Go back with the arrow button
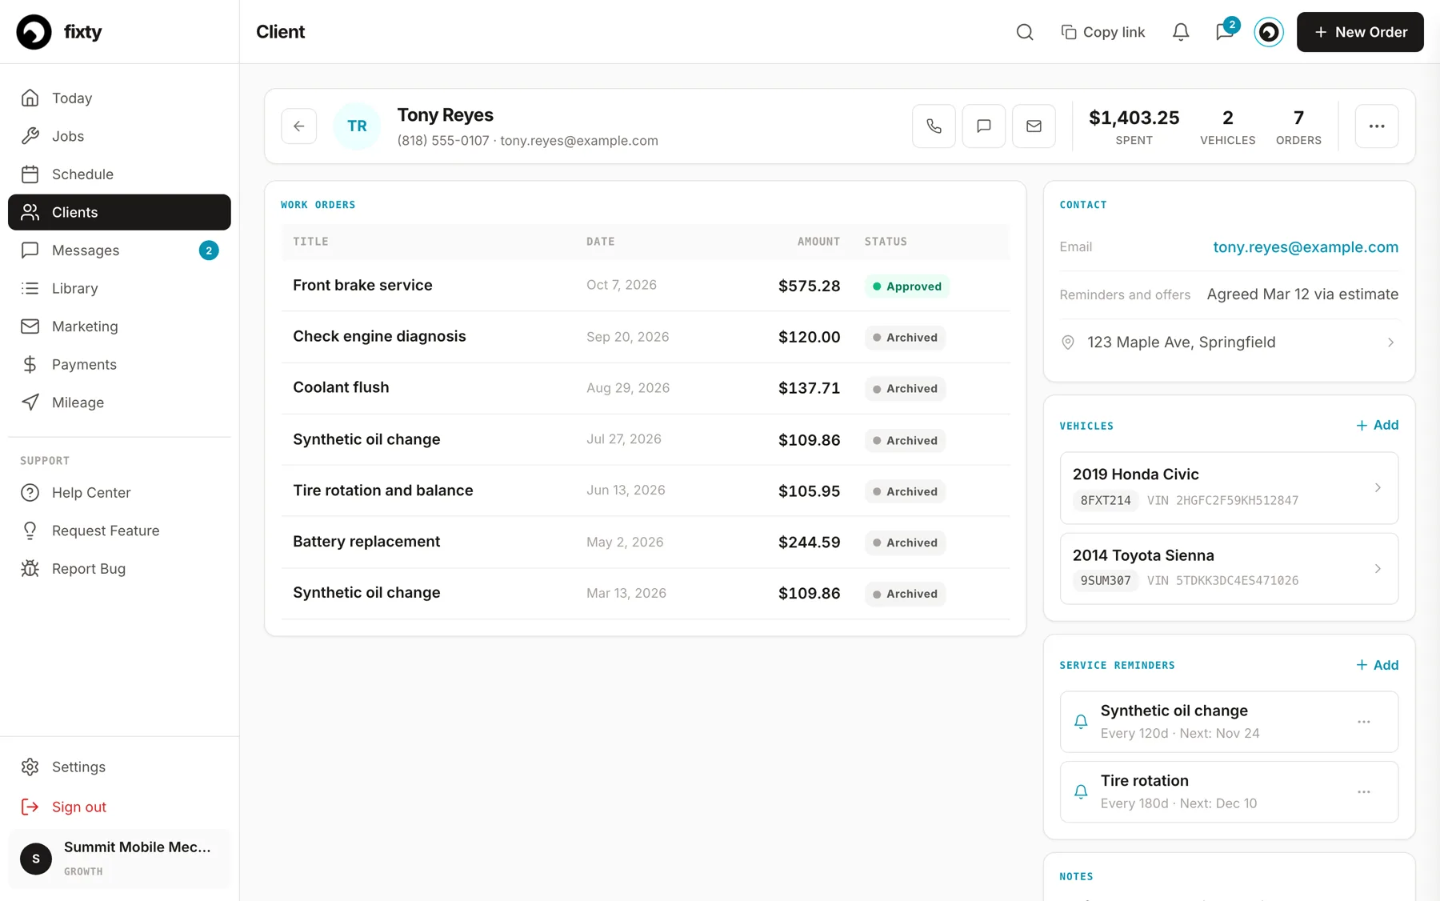Screen dimensions: 1440x901 tap(299, 126)
